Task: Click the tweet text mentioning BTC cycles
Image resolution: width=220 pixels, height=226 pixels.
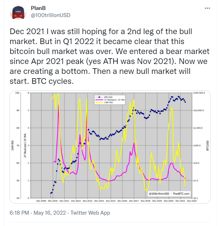Action: point(53,81)
